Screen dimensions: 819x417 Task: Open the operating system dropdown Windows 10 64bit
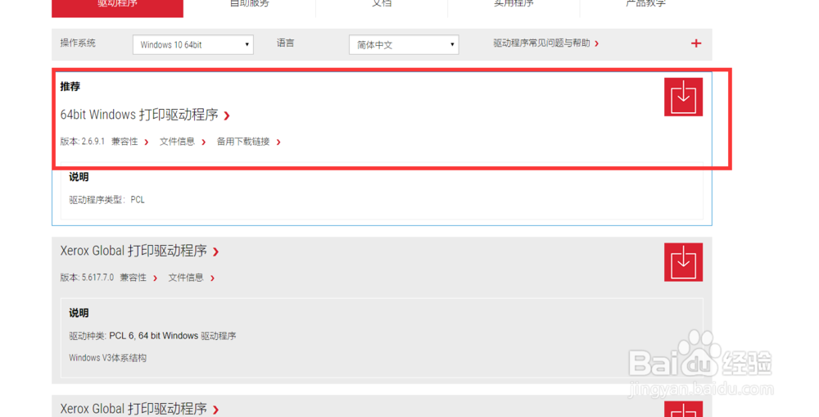(x=192, y=44)
